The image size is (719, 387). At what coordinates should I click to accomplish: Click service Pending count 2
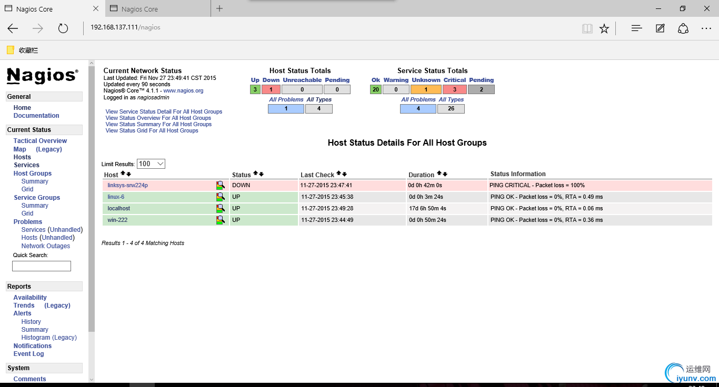(482, 89)
